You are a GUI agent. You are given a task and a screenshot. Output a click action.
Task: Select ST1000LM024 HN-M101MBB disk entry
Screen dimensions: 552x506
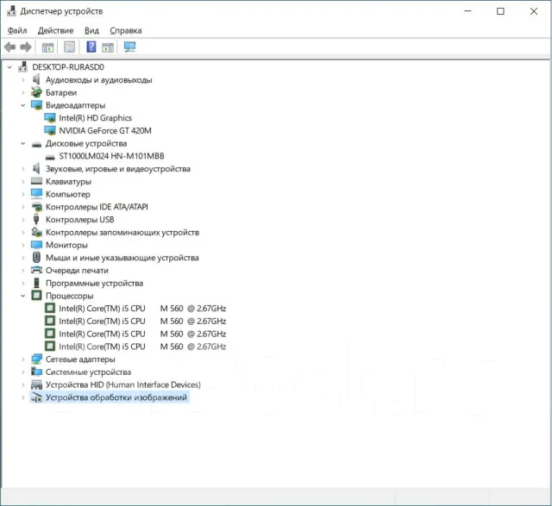(x=111, y=156)
